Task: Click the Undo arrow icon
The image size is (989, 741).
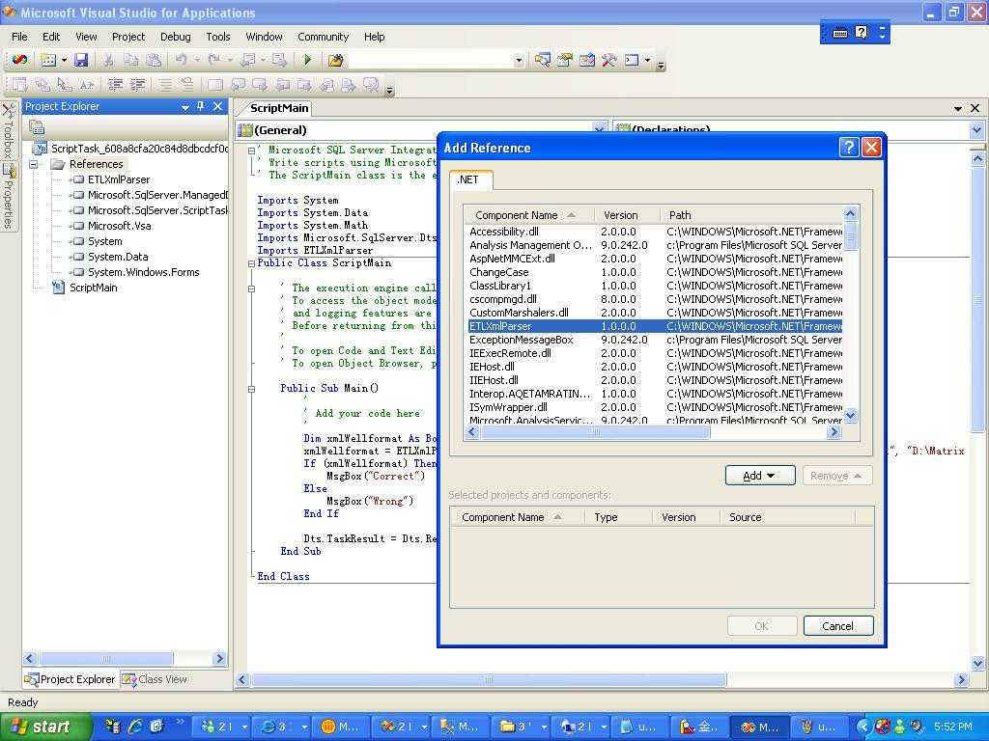Action: pos(182,60)
